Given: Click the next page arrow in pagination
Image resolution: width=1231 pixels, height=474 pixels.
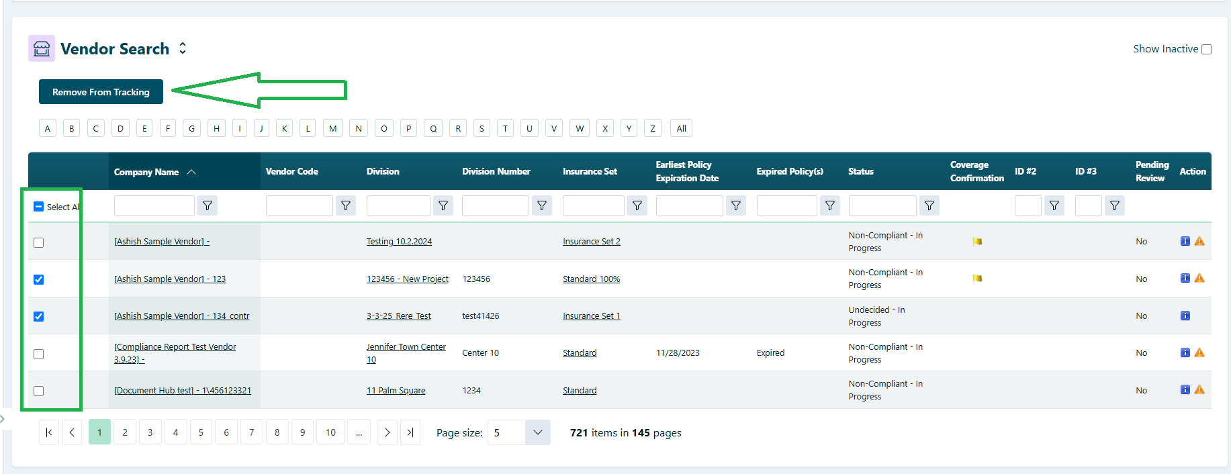Looking at the screenshot, I should 387,432.
